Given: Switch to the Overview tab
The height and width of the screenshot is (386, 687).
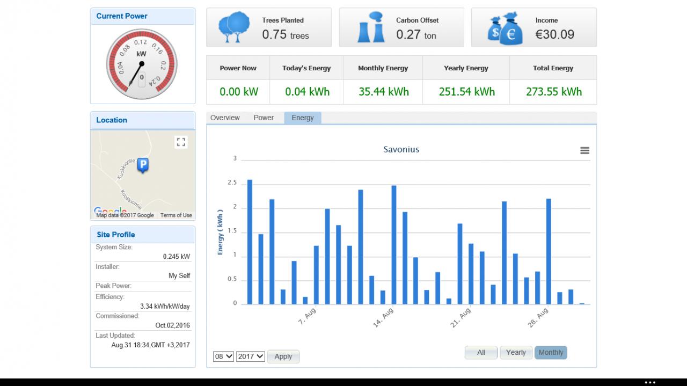Looking at the screenshot, I should [225, 118].
